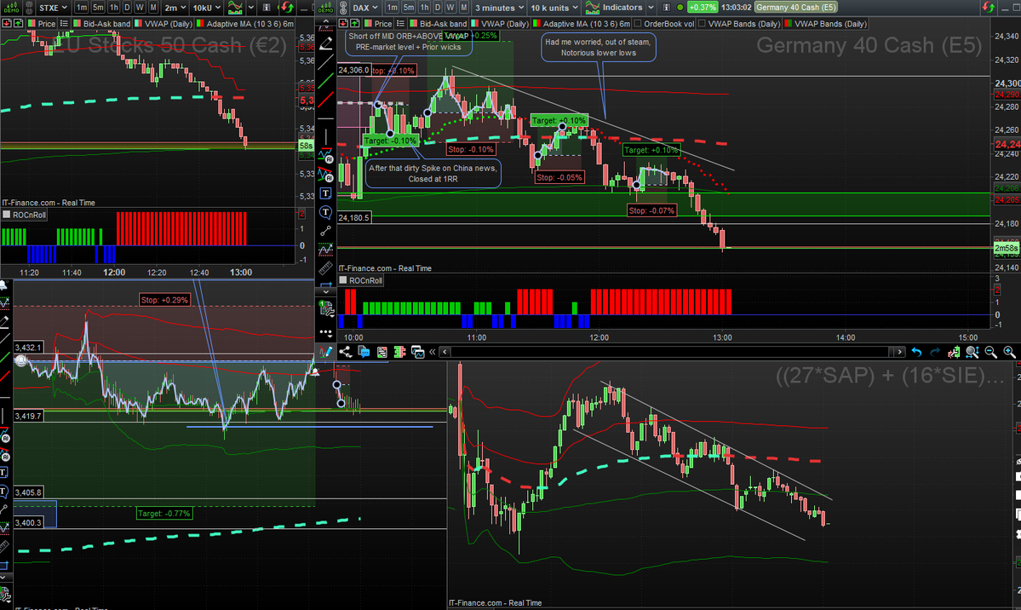Click the double left chevron collapse icon
The image size is (1021, 610).
coord(433,352)
